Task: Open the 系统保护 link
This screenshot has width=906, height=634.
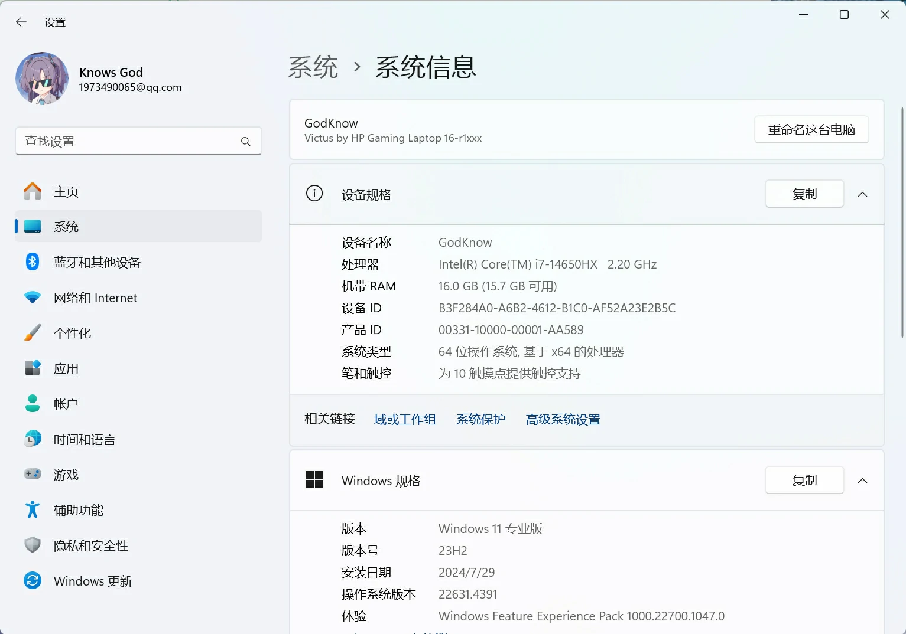Action: 481,419
